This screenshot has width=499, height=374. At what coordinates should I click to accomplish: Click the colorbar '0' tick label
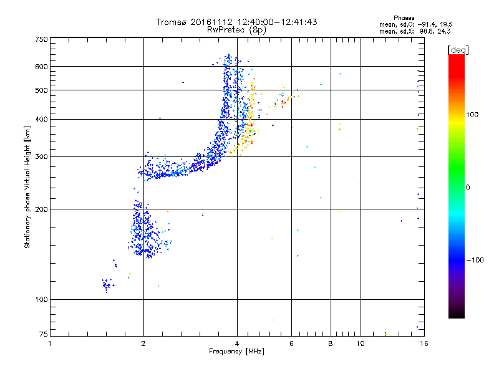tap(468, 188)
